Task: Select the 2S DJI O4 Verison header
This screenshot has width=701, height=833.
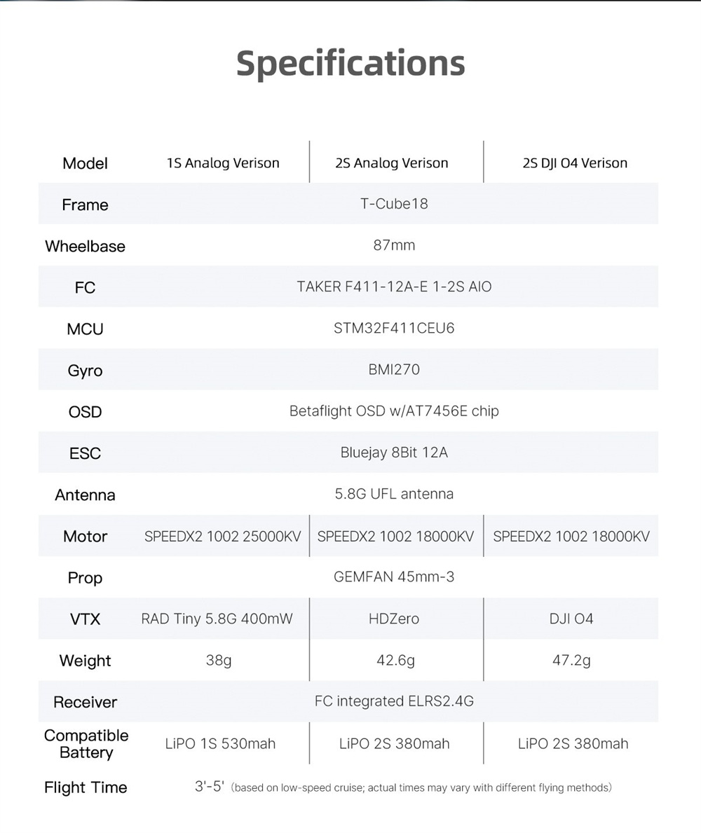Action: click(575, 163)
